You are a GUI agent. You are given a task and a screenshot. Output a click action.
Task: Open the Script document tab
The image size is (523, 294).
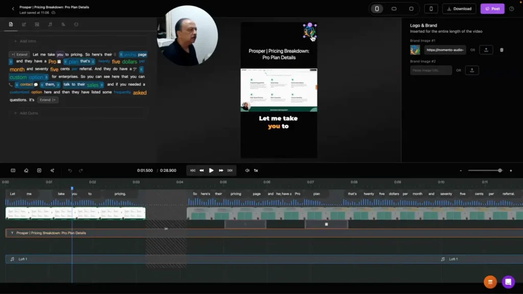11,24
